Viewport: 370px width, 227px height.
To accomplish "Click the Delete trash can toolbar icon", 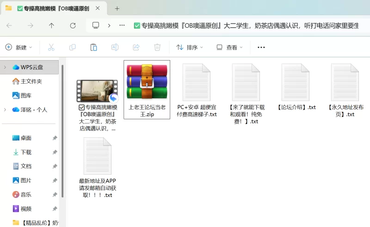I will (x=157, y=47).
